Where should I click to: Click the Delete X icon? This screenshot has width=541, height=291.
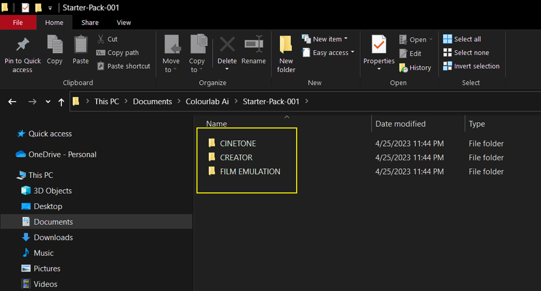pos(227,44)
